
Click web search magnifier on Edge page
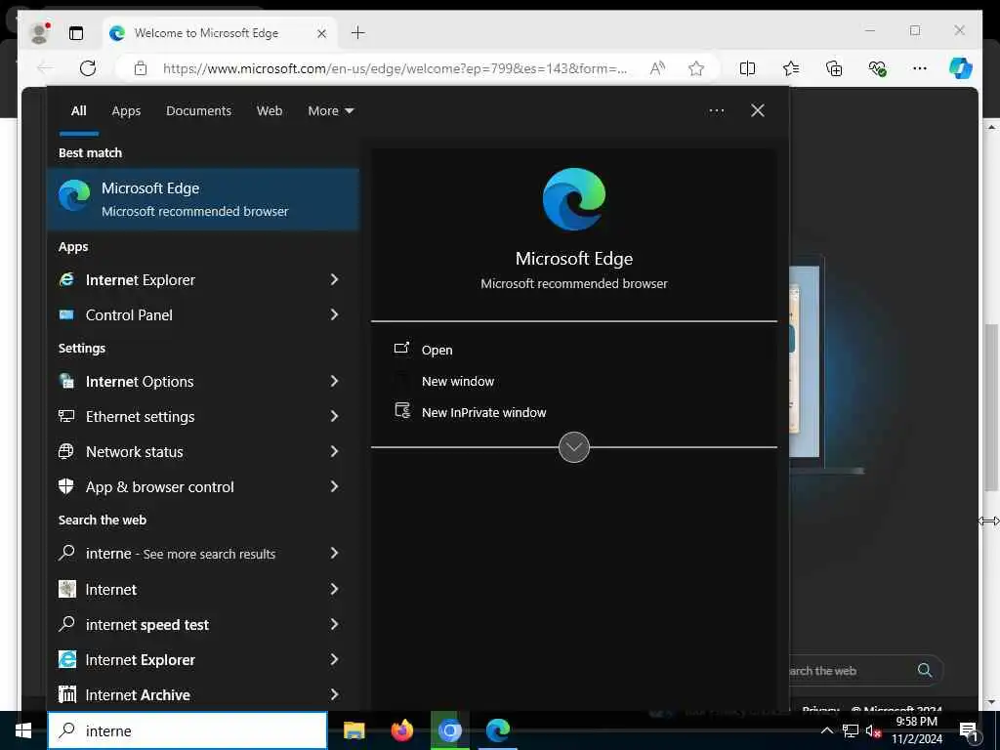click(925, 670)
